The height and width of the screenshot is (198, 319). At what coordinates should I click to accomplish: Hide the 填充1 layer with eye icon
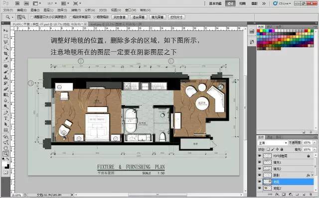(x=259, y=162)
